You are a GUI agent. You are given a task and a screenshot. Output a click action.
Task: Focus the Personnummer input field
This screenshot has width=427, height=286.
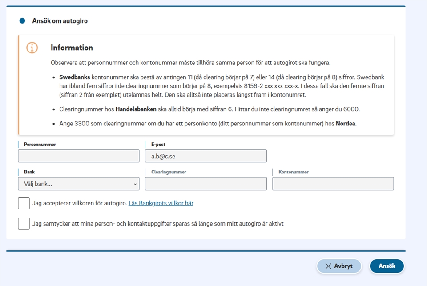point(78,156)
